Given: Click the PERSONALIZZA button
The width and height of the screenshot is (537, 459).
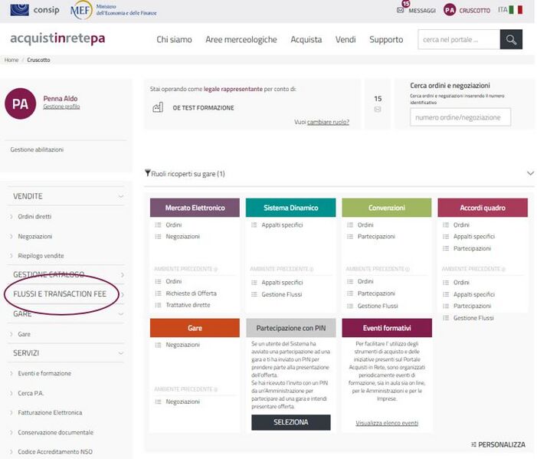Looking at the screenshot, I should point(498,444).
